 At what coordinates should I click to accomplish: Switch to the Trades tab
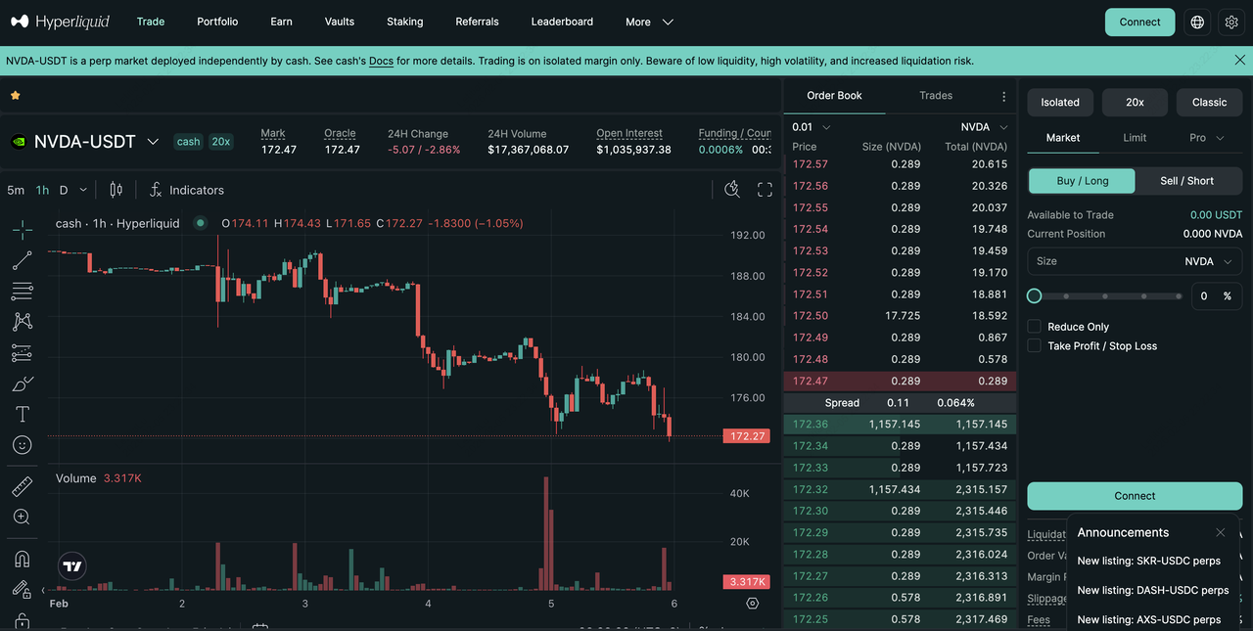coord(935,95)
